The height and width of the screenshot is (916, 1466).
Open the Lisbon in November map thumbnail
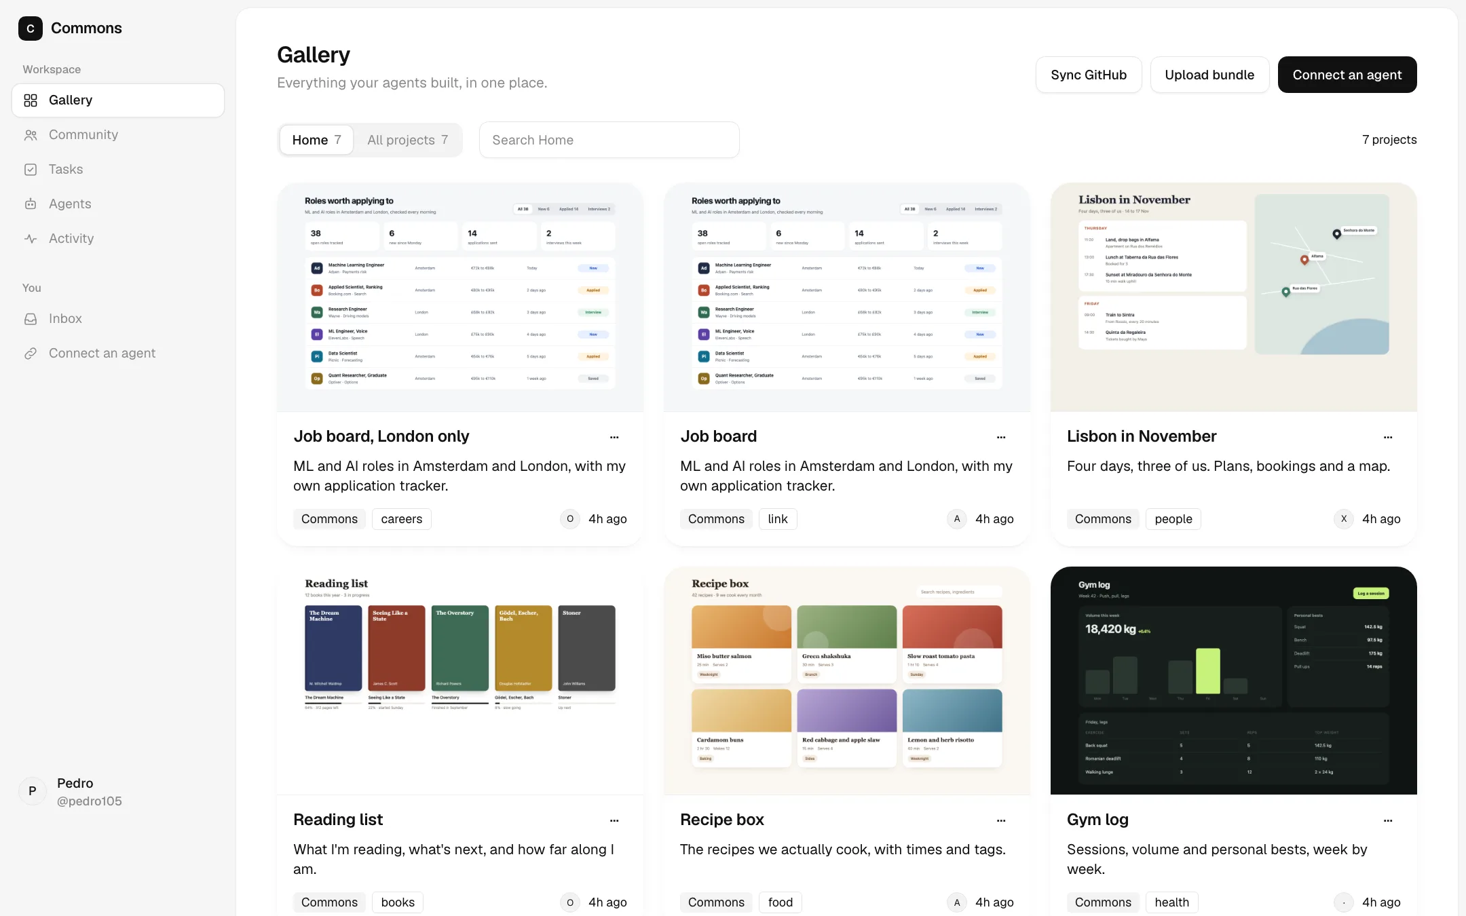1234,297
